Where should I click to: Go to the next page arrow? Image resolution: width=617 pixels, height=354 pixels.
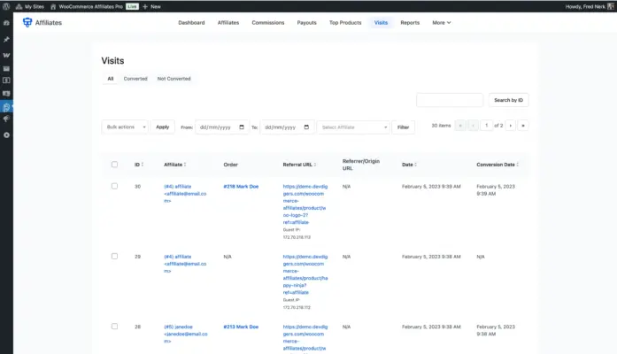pyautogui.click(x=511, y=126)
